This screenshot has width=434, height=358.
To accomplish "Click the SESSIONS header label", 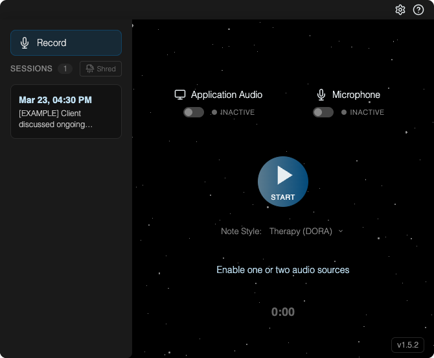I will click(x=31, y=69).
